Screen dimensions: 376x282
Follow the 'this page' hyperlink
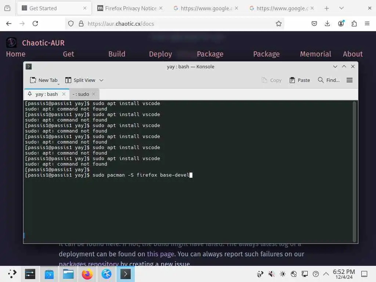(160, 254)
